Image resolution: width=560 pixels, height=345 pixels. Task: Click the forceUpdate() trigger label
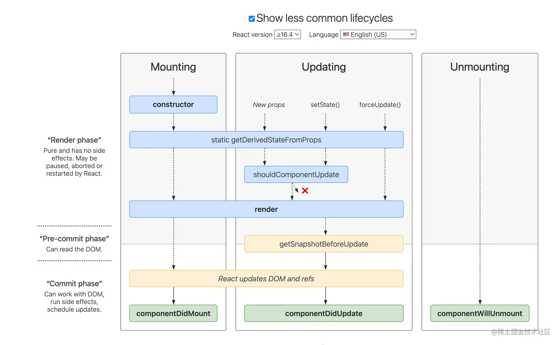tap(380, 105)
